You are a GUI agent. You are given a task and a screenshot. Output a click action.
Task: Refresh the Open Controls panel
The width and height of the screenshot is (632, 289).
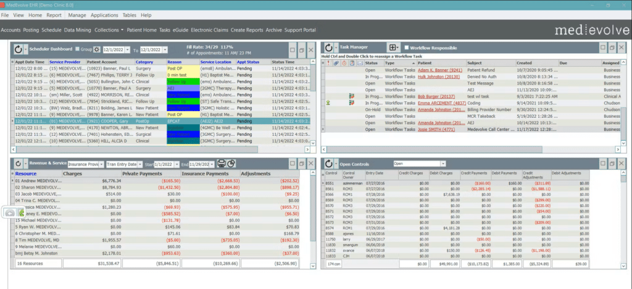point(328,164)
